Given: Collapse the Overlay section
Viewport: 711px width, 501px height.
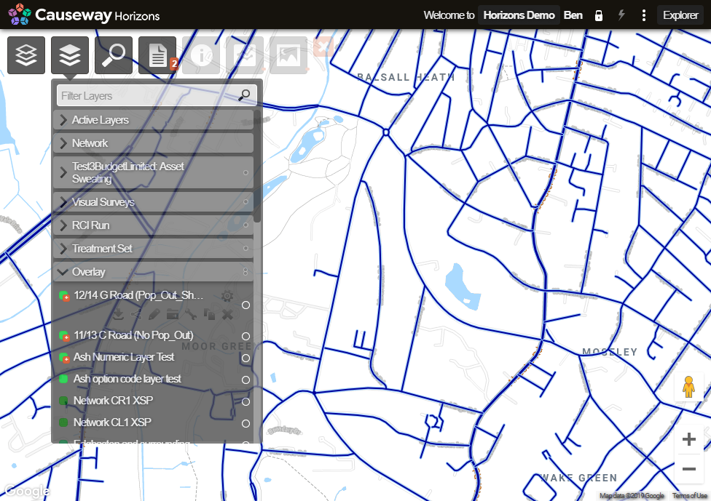Looking at the screenshot, I should [x=63, y=271].
